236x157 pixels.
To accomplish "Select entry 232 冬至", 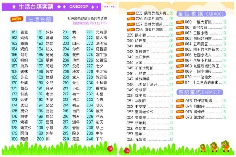I will click(95, 94).
